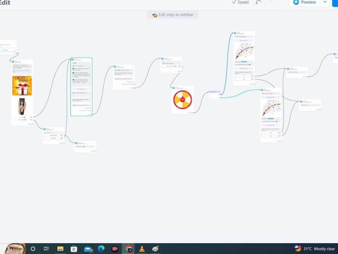
Task: Open File Explorer from the taskbar
Action: [60, 249]
